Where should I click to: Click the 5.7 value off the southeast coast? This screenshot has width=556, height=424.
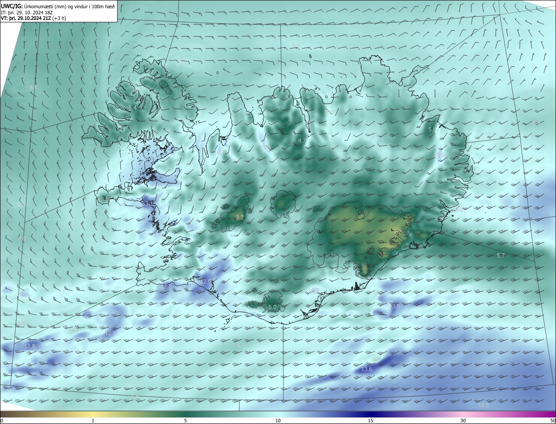point(501,256)
